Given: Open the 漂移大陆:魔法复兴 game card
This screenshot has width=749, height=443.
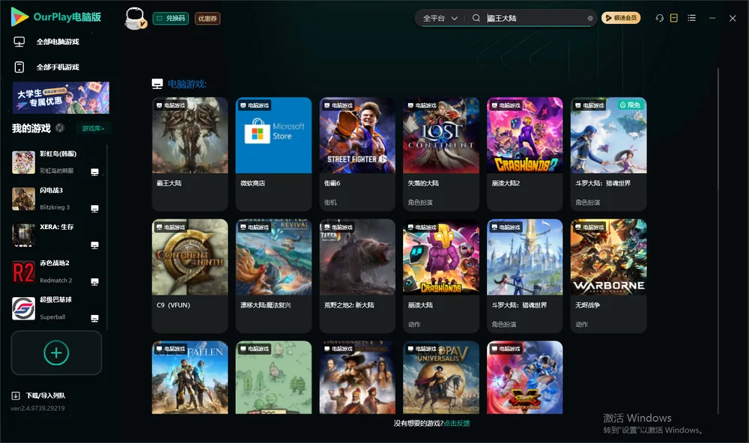Looking at the screenshot, I should click(273, 276).
